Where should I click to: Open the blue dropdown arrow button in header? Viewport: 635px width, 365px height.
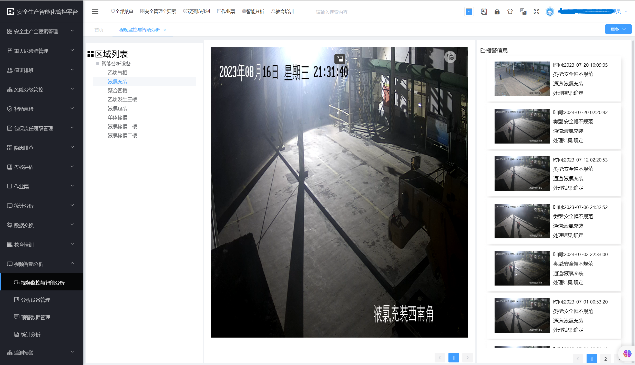469,12
